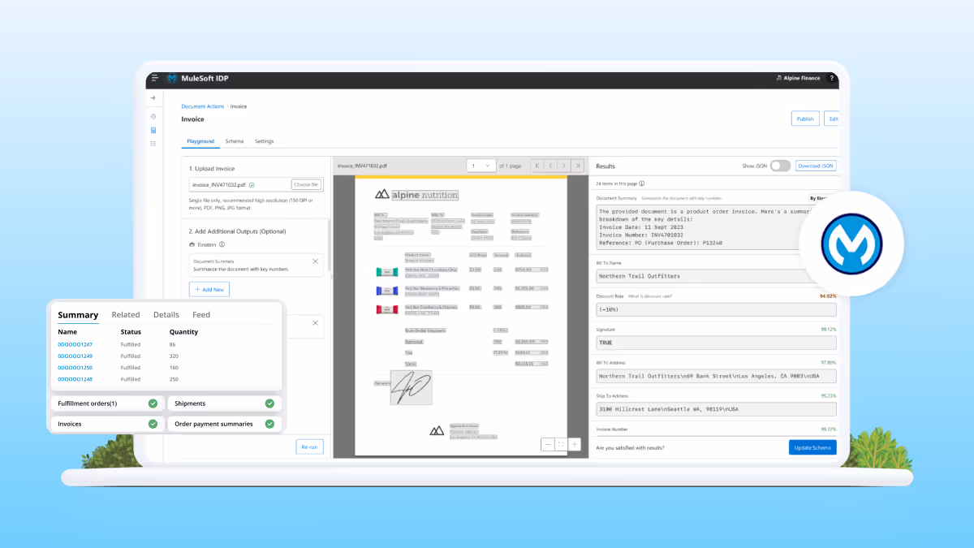974x548 pixels.
Task: Open order link 0000001249
Action: [x=75, y=356]
